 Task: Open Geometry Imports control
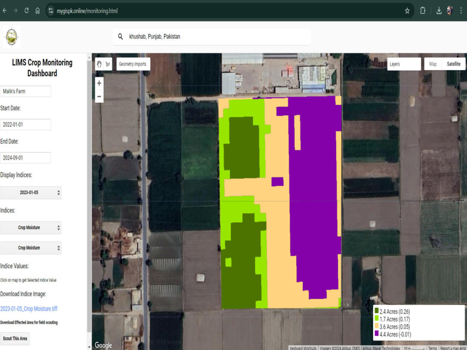pyautogui.click(x=133, y=64)
